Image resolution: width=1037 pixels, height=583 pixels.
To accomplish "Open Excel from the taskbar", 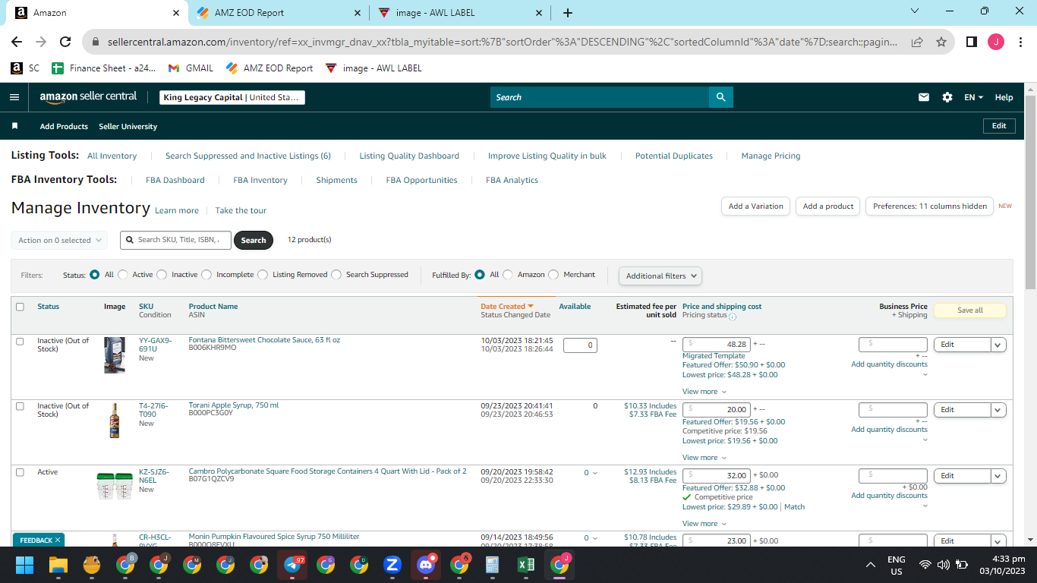I will [x=526, y=565].
